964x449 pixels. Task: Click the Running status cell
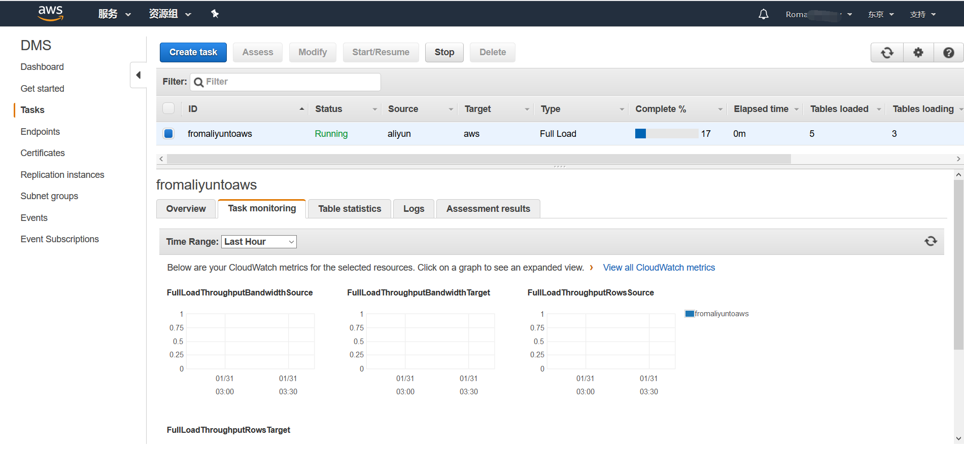tap(331, 134)
